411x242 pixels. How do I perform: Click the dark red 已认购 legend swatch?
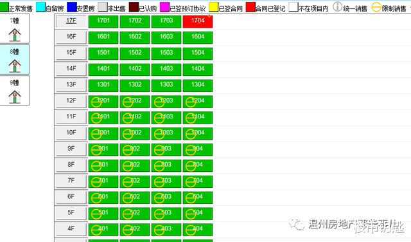(134, 7)
